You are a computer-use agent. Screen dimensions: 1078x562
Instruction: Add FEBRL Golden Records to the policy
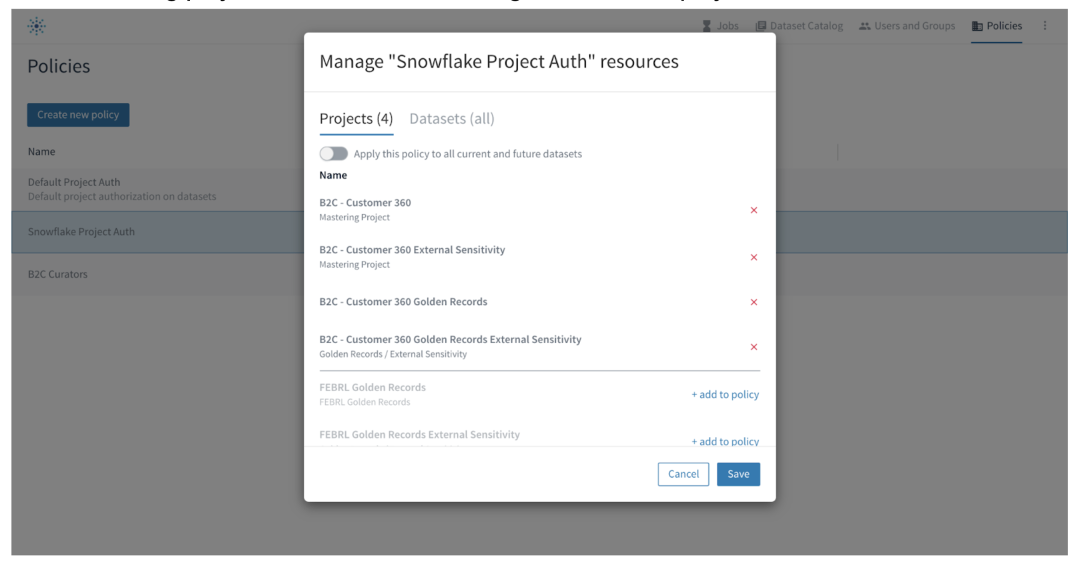click(x=725, y=394)
